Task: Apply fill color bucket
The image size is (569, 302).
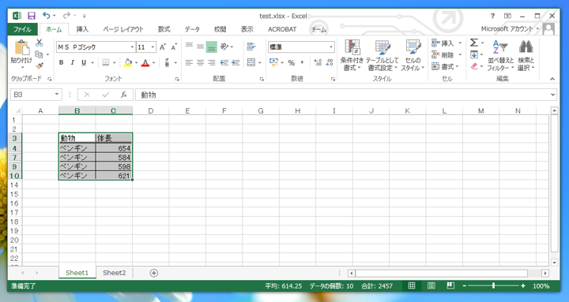Action: click(128, 62)
